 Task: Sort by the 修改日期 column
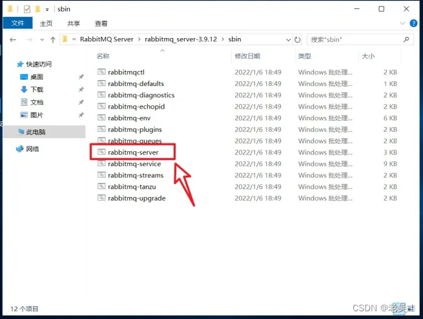[247, 56]
